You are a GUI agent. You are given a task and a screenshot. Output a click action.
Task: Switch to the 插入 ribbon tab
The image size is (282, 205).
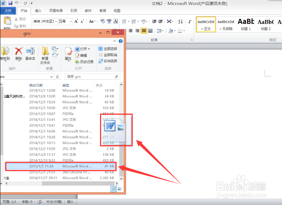pyautogui.click(x=38, y=11)
